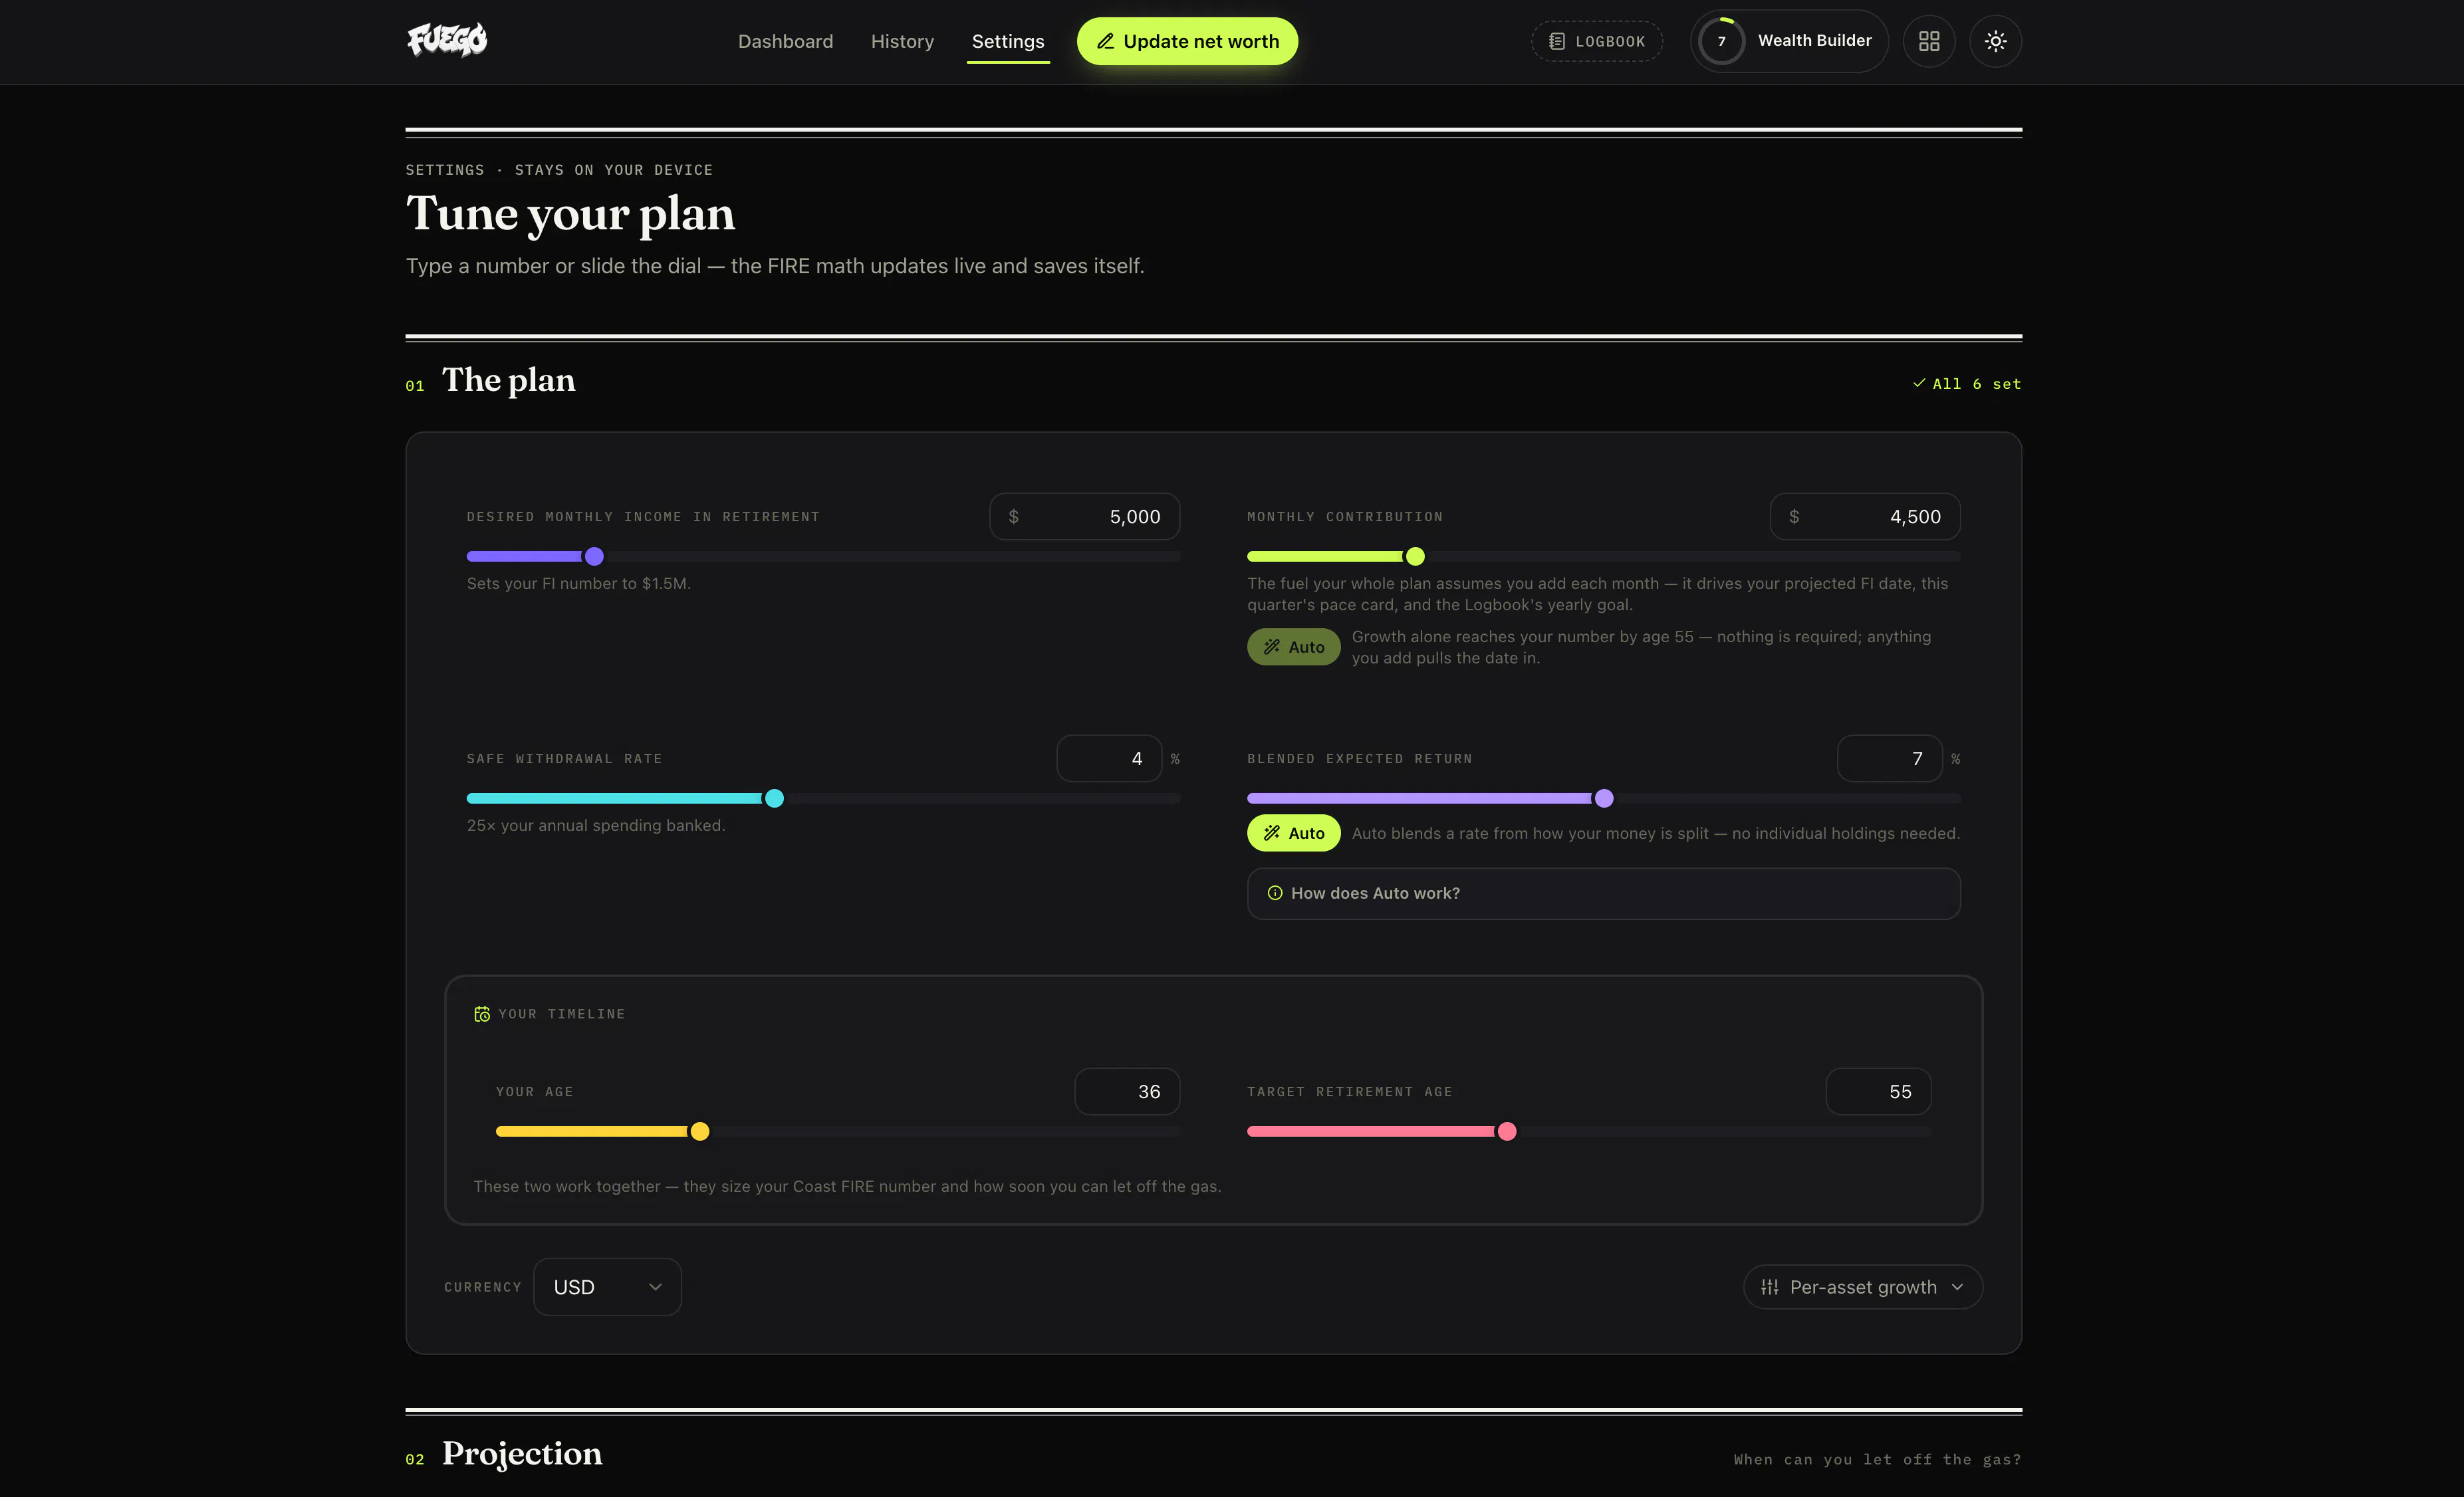Image resolution: width=2464 pixels, height=1497 pixels.
Task: Open the History tab
Action: (902, 41)
